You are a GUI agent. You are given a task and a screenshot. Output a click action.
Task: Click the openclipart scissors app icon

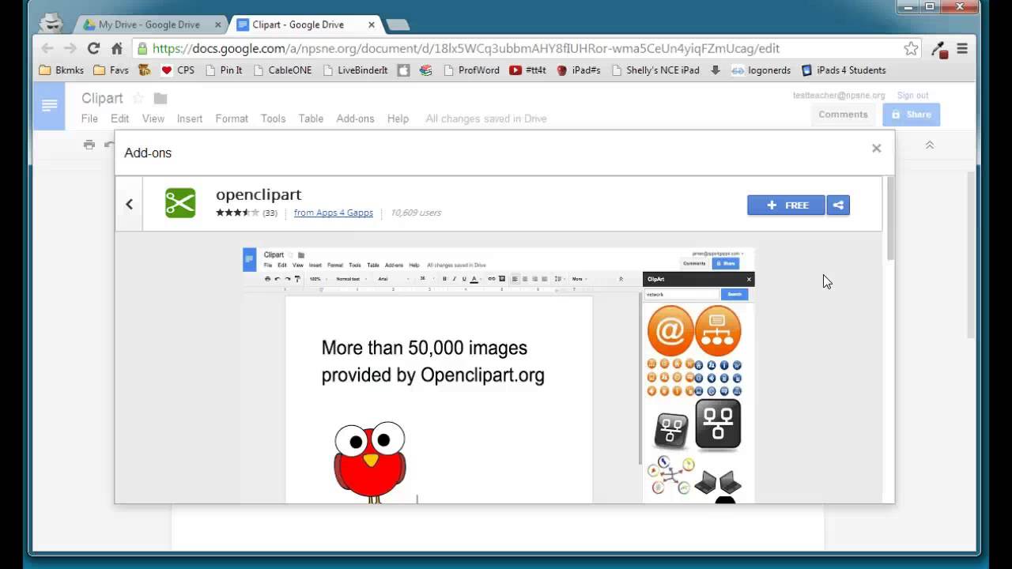(x=180, y=203)
